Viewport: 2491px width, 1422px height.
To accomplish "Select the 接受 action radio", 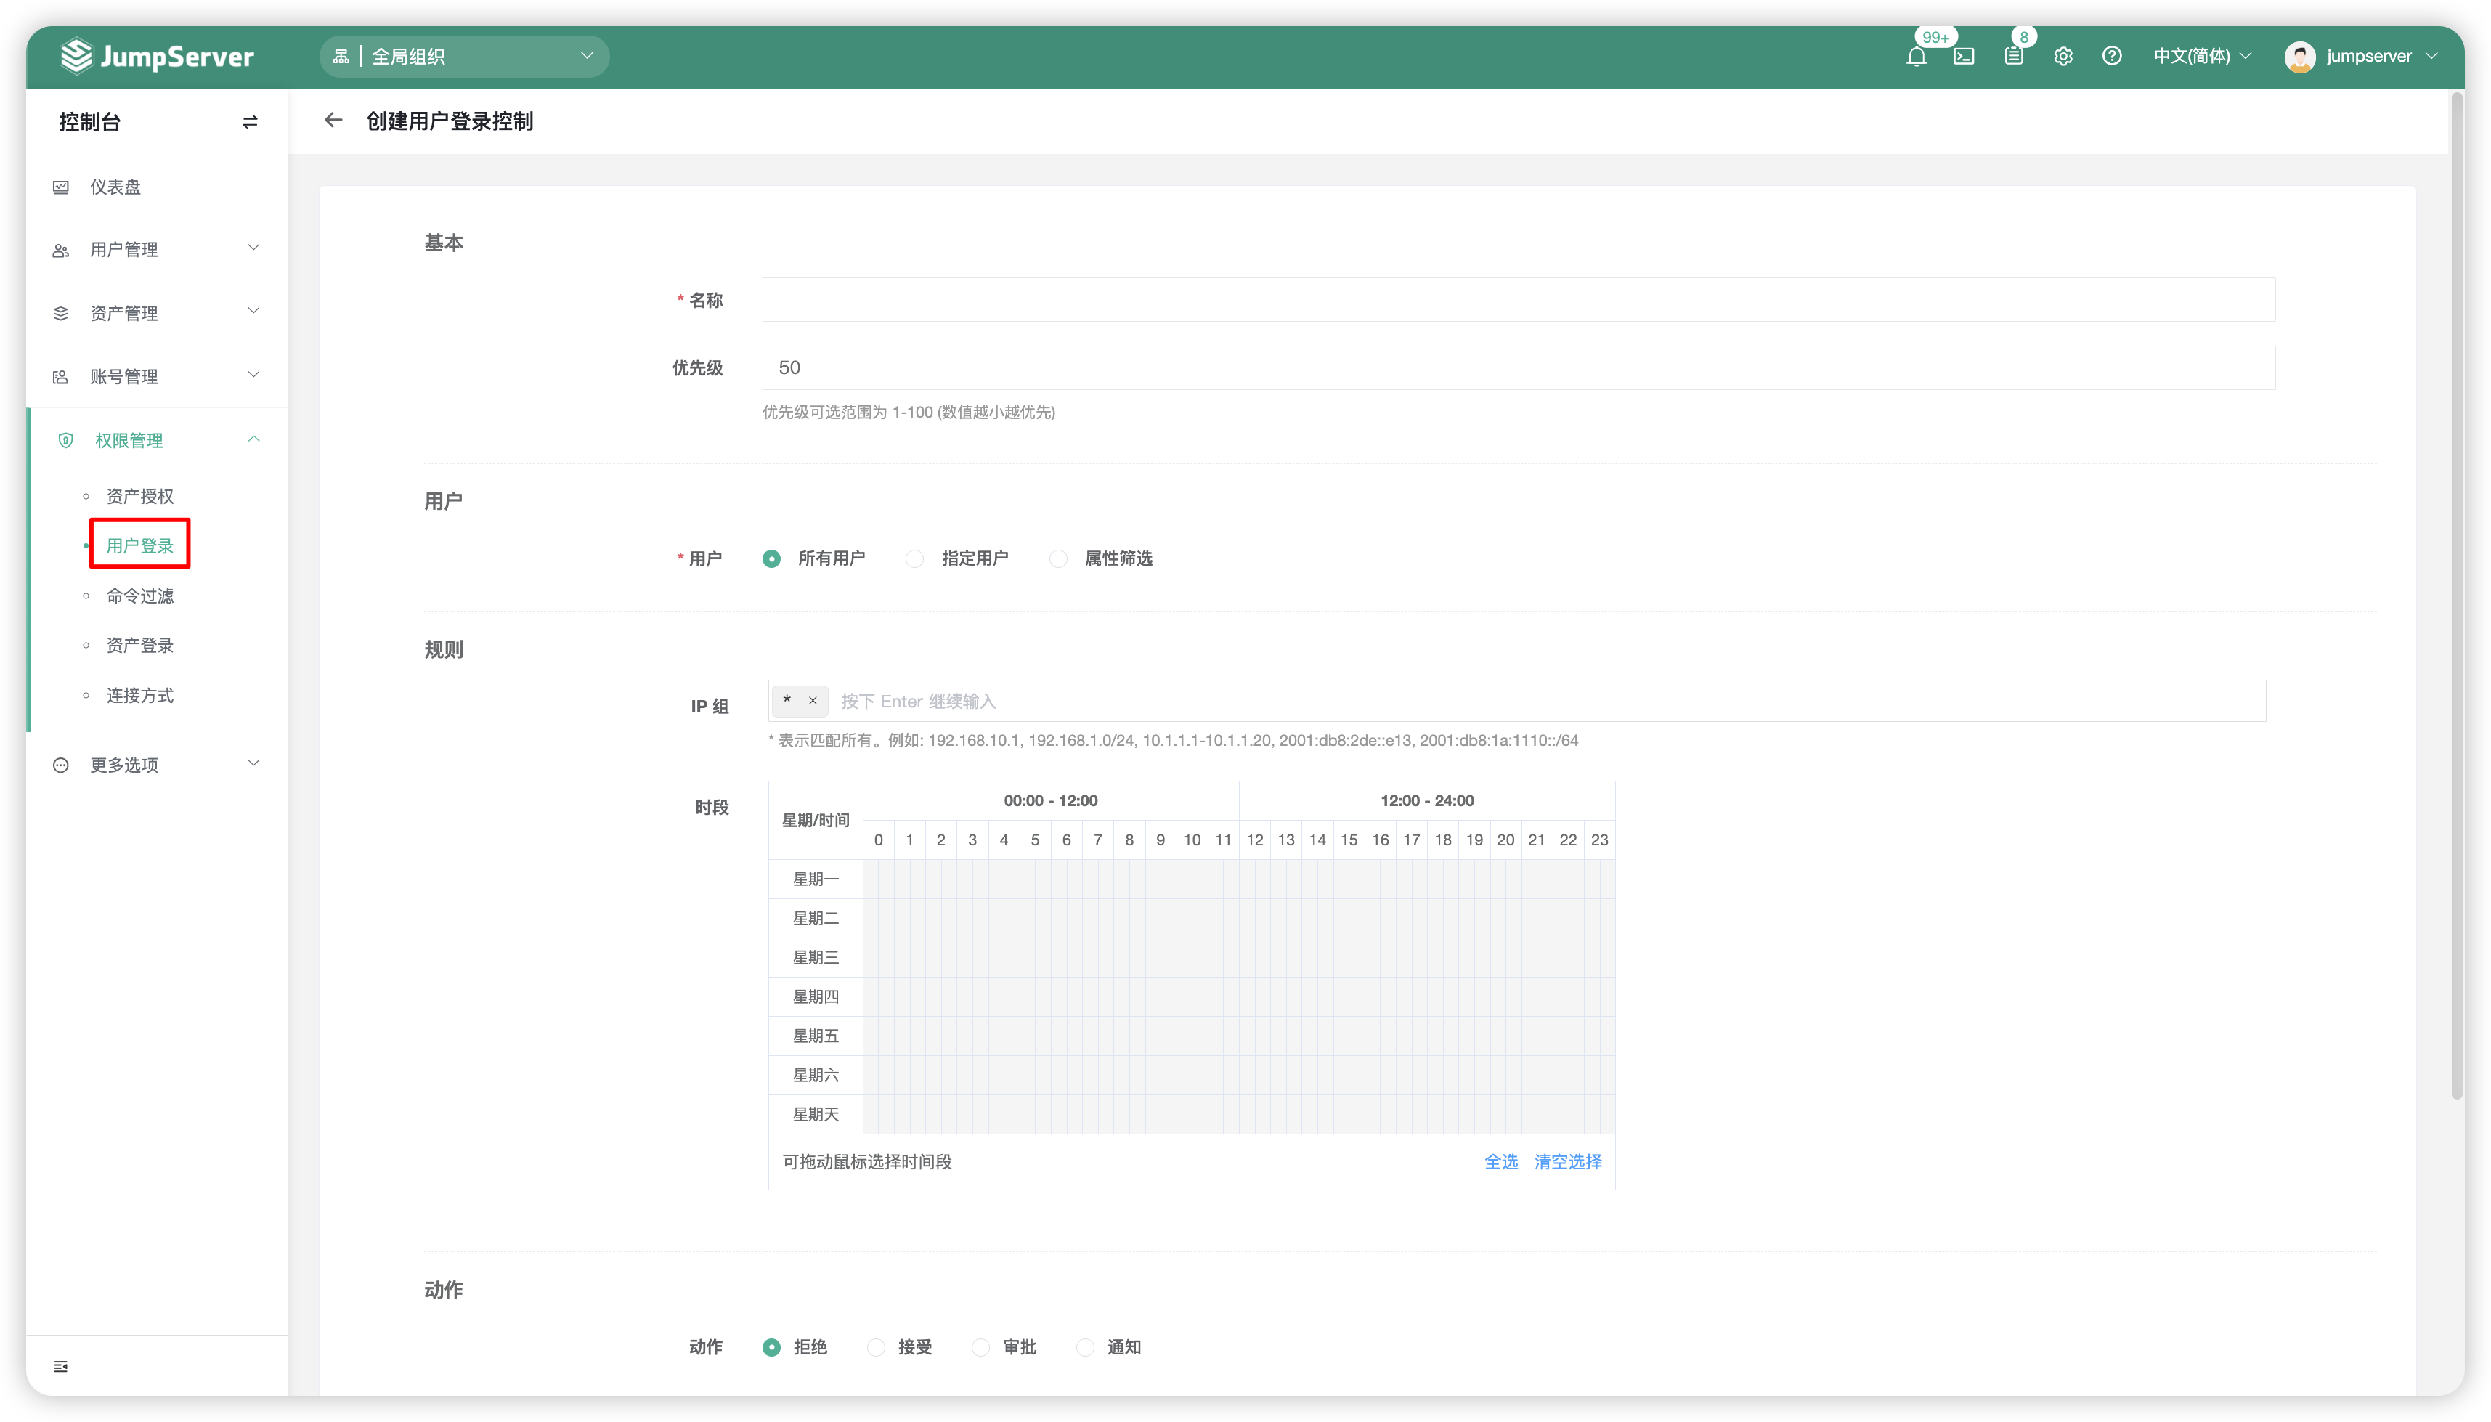I will (x=876, y=1346).
